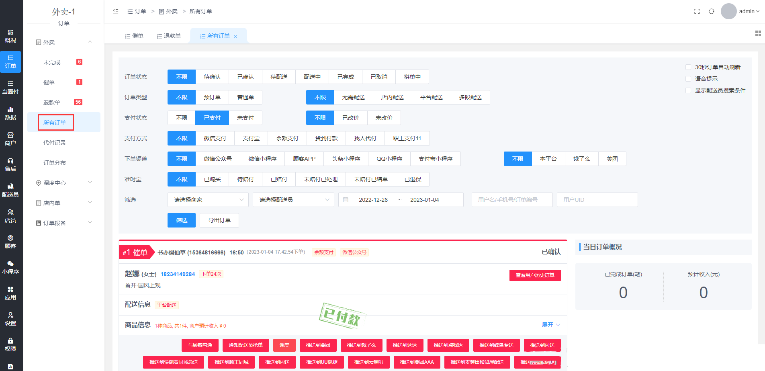This screenshot has height=371, width=765.
Task: Select 预订单 order type filter
Action: coord(212,97)
